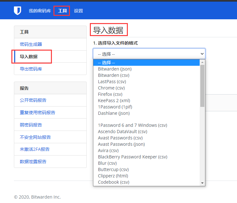Choose Chrome (csv) format
This screenshot has width=237, height=203.
[x=146, y=88]
